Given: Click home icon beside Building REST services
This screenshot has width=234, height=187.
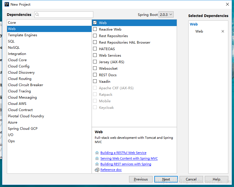Looking at the screenshot, I should (97, 164).
